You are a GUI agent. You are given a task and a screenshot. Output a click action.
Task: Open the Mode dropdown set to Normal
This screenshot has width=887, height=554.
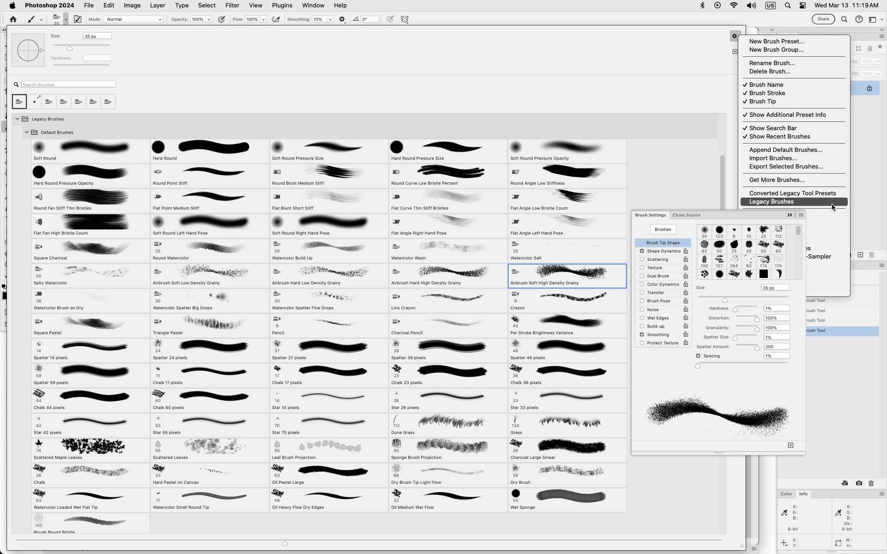(134, 19)
